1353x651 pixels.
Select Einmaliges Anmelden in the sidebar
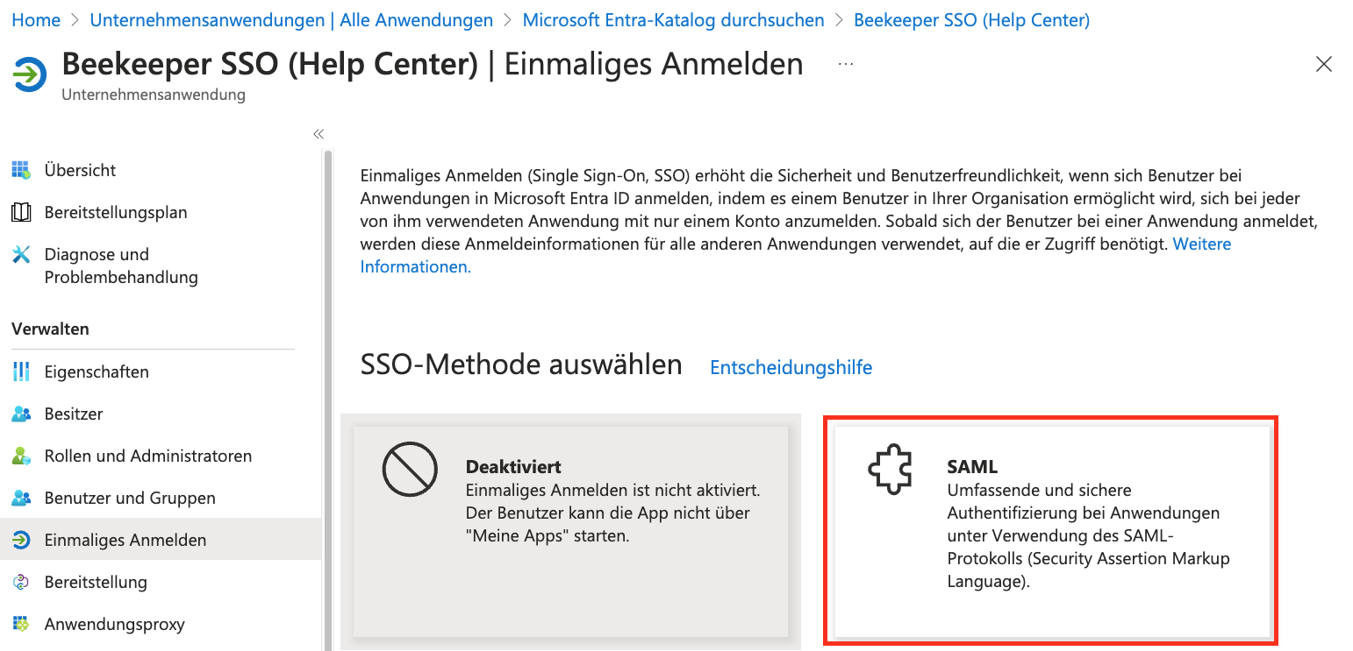click(x=161, y=540)
